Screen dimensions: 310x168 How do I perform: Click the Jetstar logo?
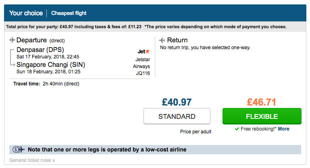click(x=144, y=52)
